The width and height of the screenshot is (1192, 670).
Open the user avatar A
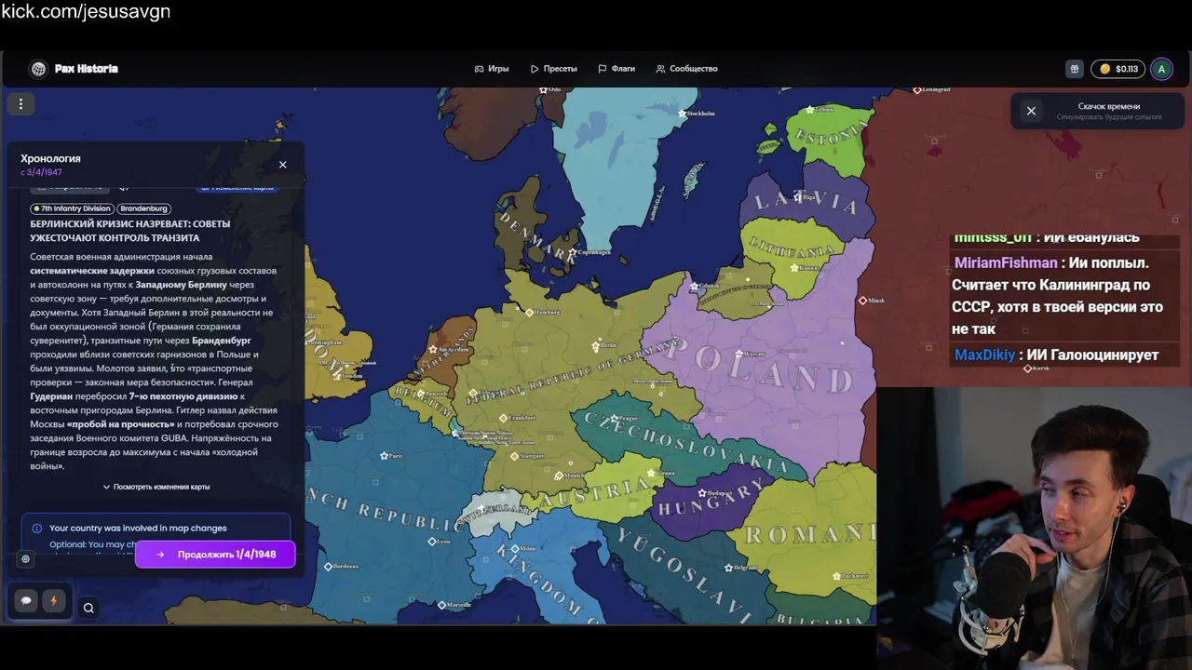pos(1161,69)
